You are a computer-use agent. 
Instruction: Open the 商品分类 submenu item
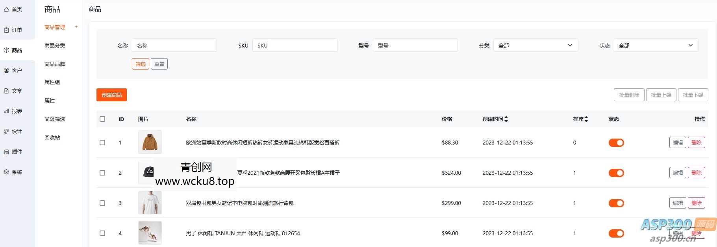(55, 46)
